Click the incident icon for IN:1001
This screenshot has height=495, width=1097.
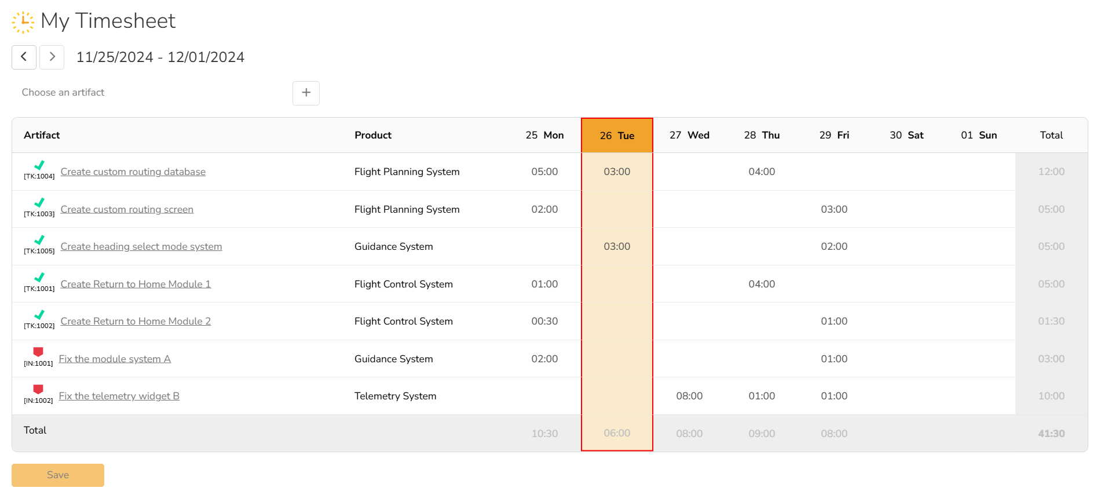pyautogui.click(x=38, y=352)
